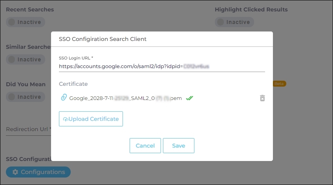This screenshot has height=185, width=333.
Task: Click the Highlight Clicked Results heading
Action: (251, 9)
